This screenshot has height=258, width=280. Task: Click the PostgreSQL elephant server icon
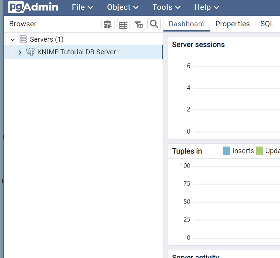click(30, 52)
